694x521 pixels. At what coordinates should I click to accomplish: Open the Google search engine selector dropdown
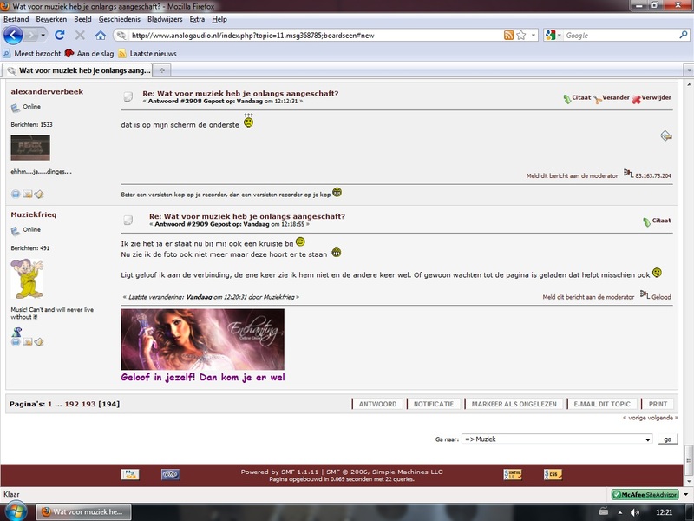coord(552,36)
